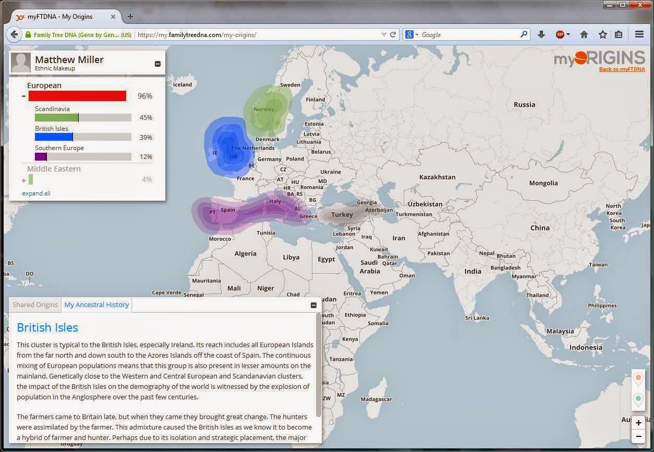Image resolution: width=654 pixels, height=452 pixels.
Task: Expand the Middle Eastern ancestry section
Action: (x=23, y=179)
